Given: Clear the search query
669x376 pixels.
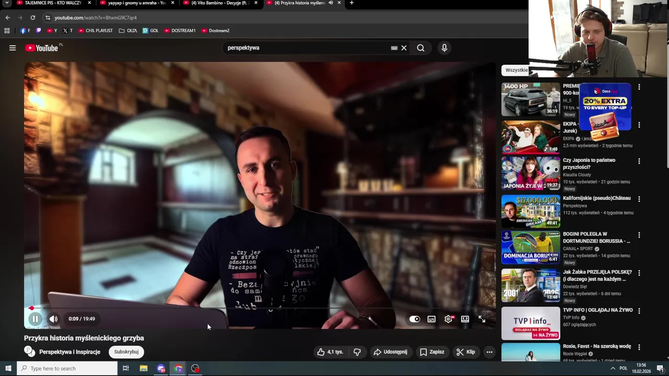Looking at the screenshot, I should (404, 48).
